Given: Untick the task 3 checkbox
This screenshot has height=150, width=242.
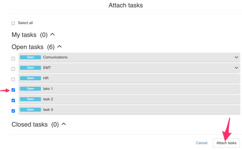Looking at the screenshot, I should click(x=13, y=111).
